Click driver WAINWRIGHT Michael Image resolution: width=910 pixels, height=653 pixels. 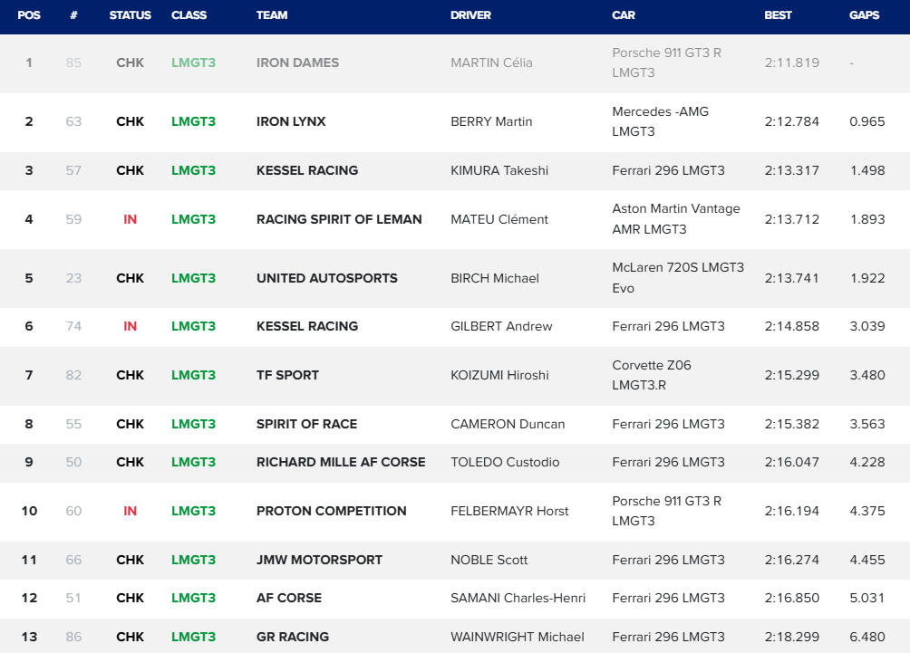pyautogui.click(x=518, y=637)
